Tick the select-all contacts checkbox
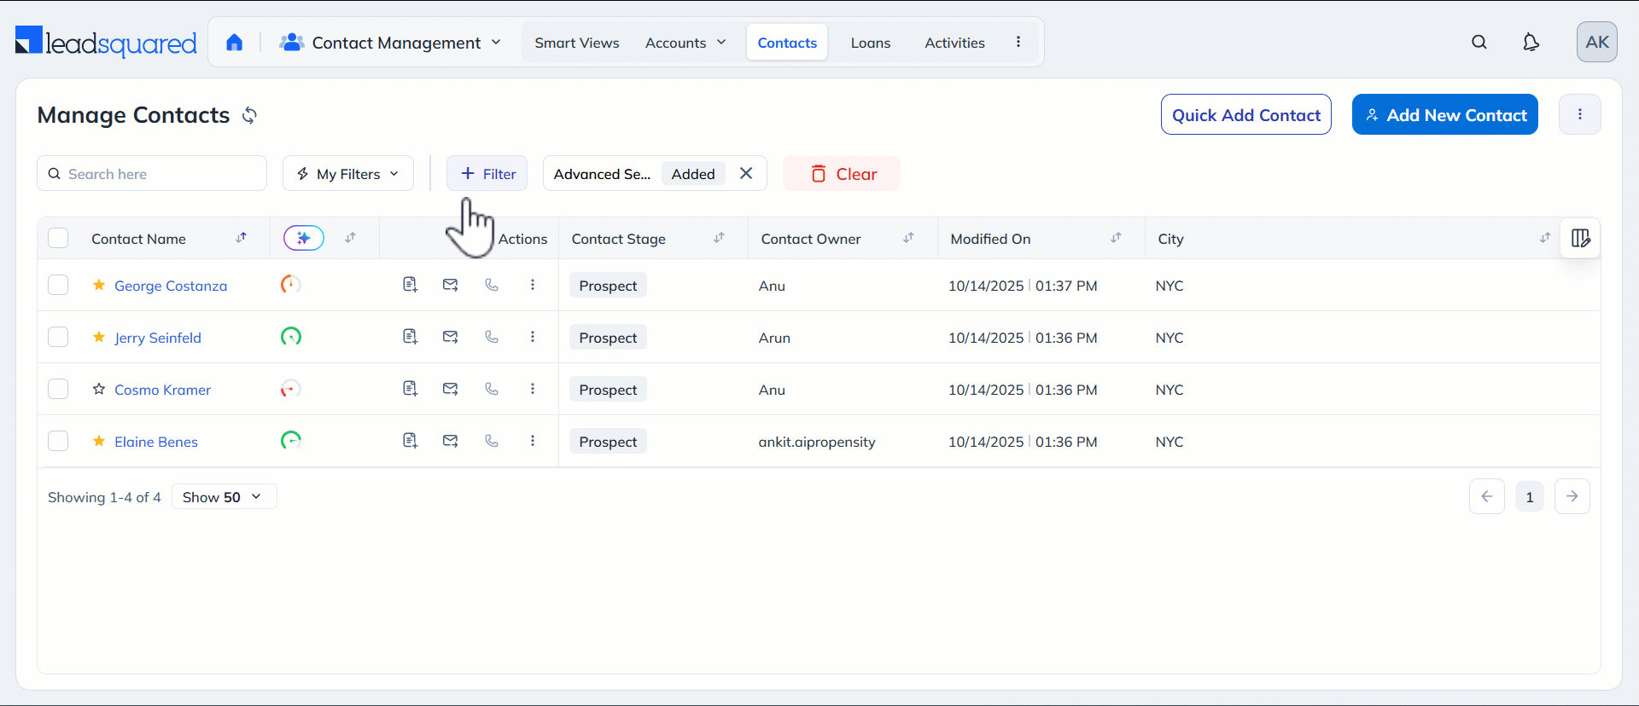 [58, 239]
